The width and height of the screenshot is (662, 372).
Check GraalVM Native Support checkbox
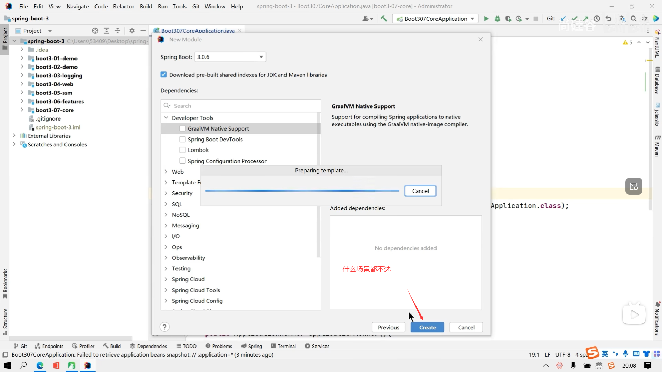point(182,128)
